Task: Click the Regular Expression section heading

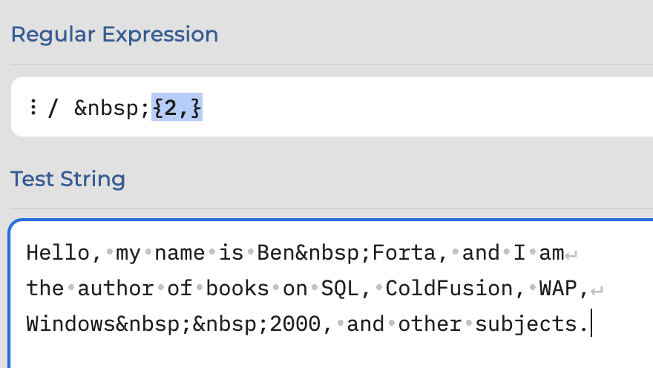Action: tap(114, 34)
